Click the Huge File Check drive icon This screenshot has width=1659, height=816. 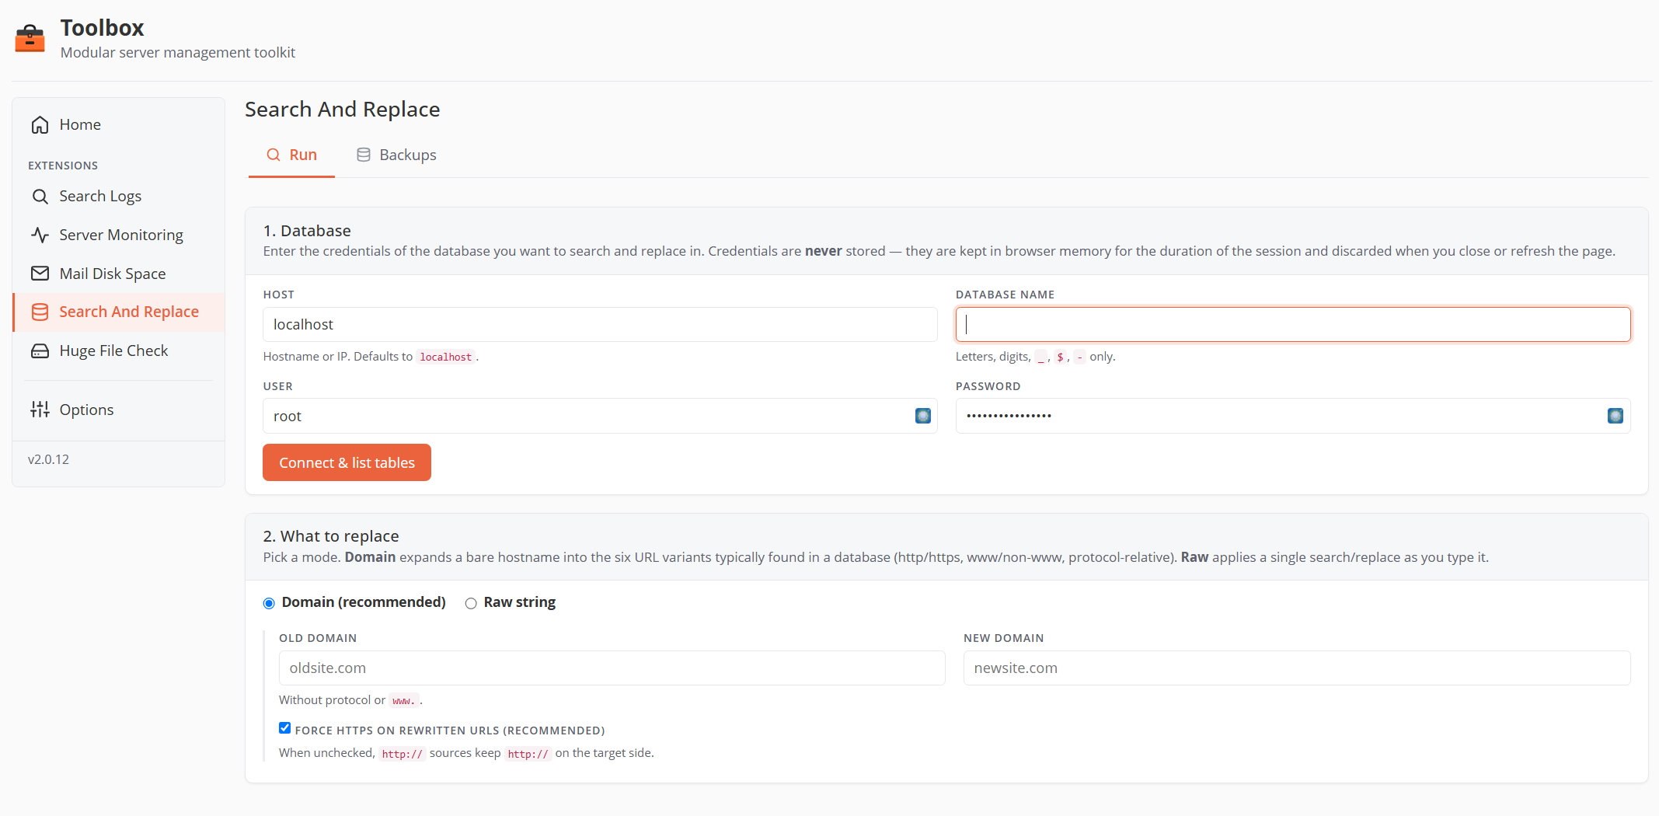(x=40, y=351)
